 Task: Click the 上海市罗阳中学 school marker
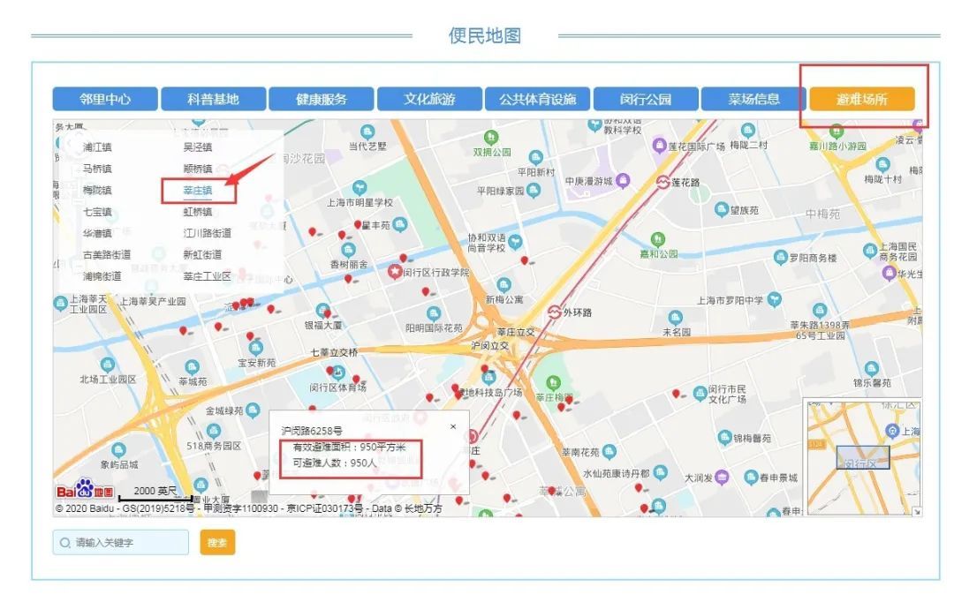[774, 299]
